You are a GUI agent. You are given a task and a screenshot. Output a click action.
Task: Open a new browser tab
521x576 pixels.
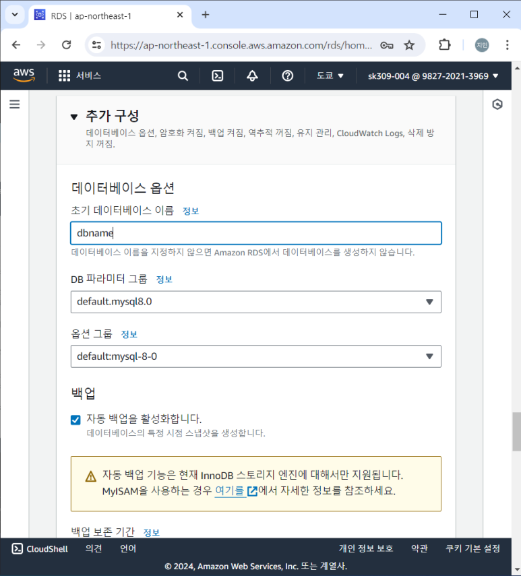206,15
